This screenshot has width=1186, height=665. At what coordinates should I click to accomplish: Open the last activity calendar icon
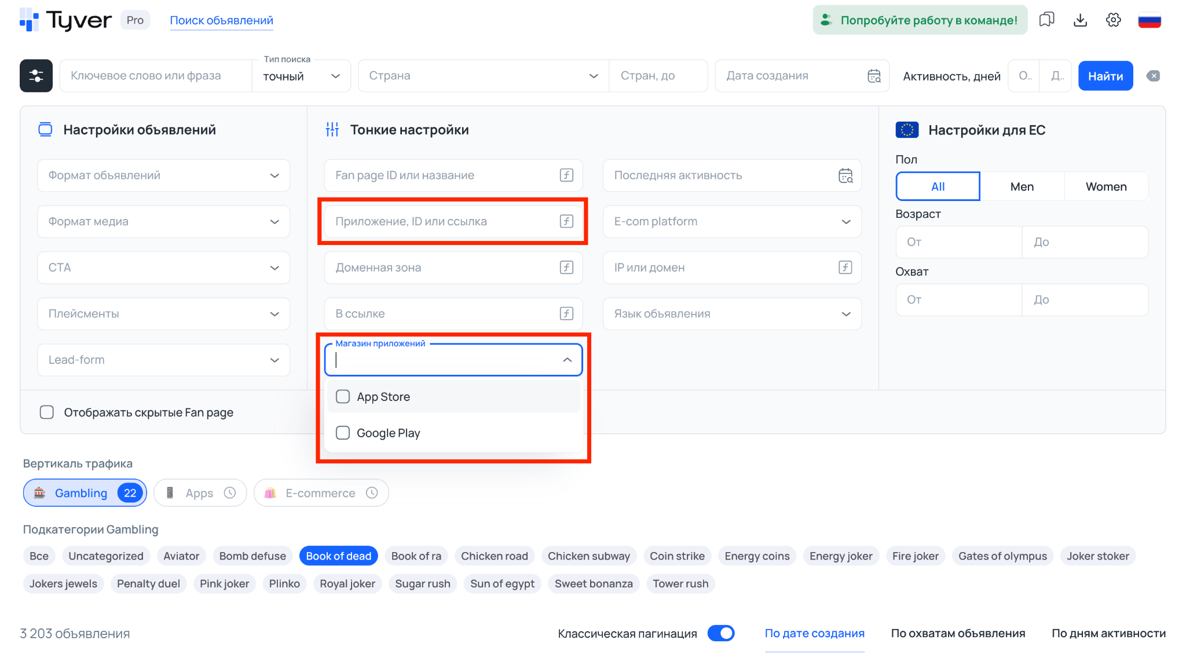pos(845,176)
